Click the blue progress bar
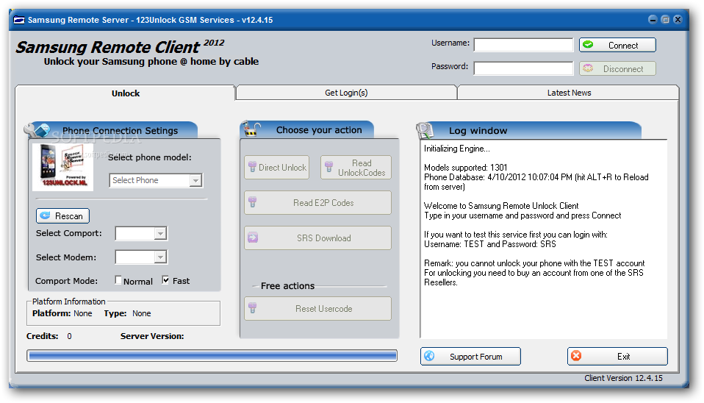The height and width of the screenshot is (403, 704). 212,356
